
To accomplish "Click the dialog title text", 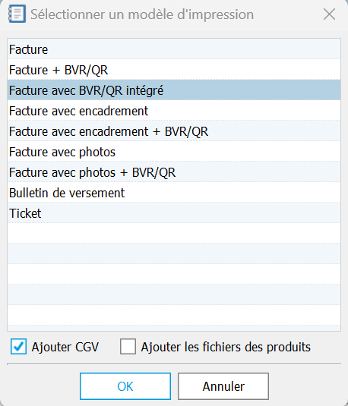I will coord(142,14).
